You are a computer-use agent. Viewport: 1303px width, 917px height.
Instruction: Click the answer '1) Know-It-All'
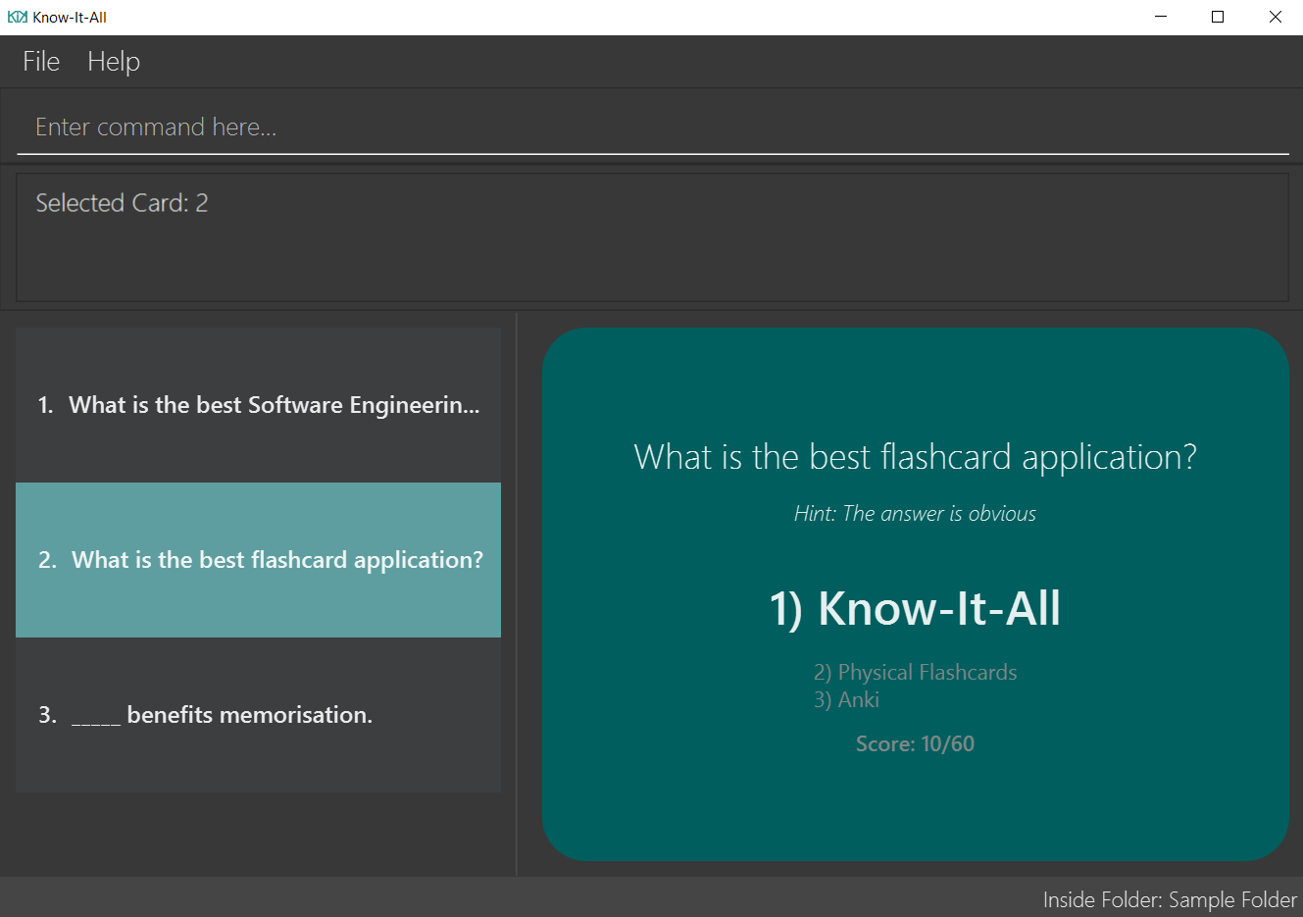click(915, 608)
